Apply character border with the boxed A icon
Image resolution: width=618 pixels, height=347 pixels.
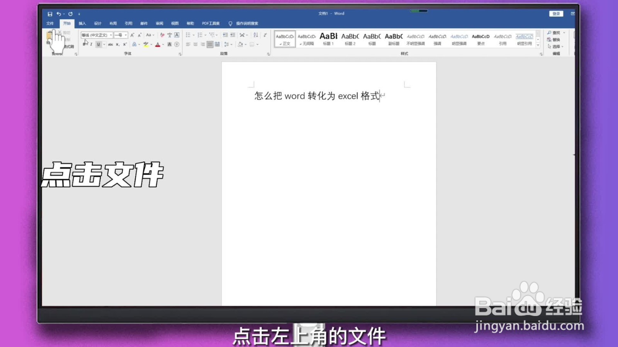point(177,35)
